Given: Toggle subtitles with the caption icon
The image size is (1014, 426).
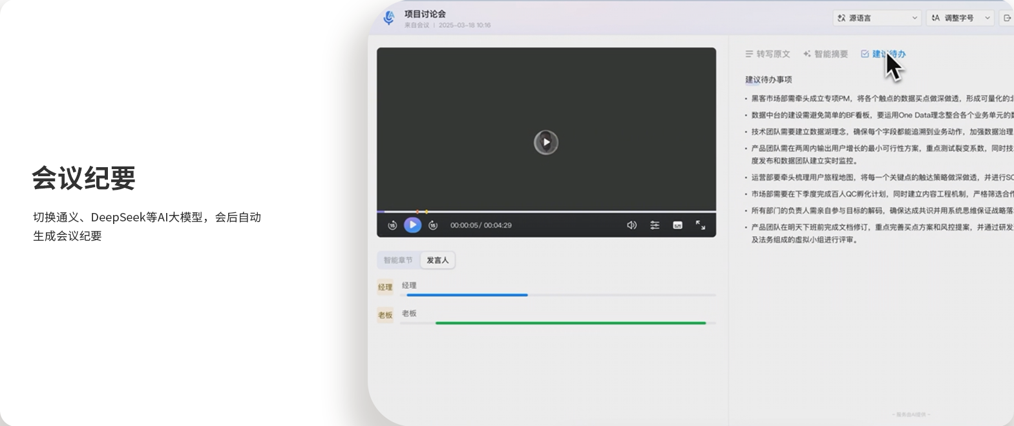Looking at the screenshot, I should [x=677, y=225].
